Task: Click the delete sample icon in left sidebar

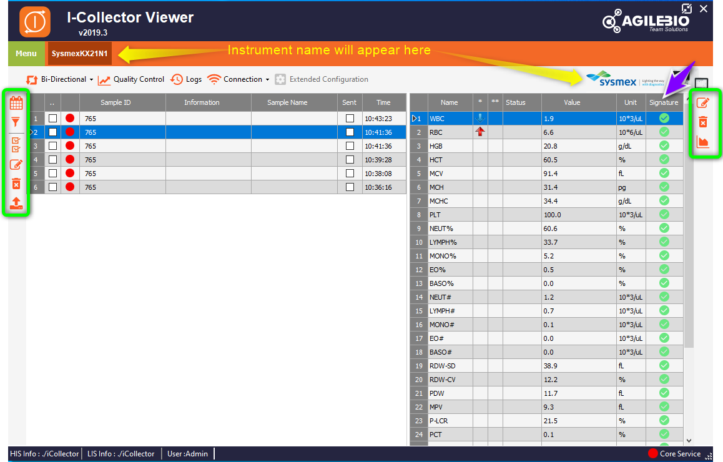Action: (x=16, y=184)
